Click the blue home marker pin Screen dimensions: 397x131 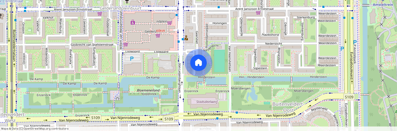(x=198, y=63)
